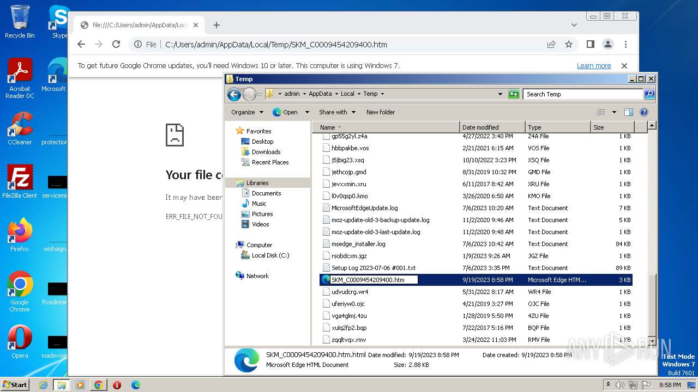Click the Search Temp input field
The image size is (698, 392).
pos(583,94)
